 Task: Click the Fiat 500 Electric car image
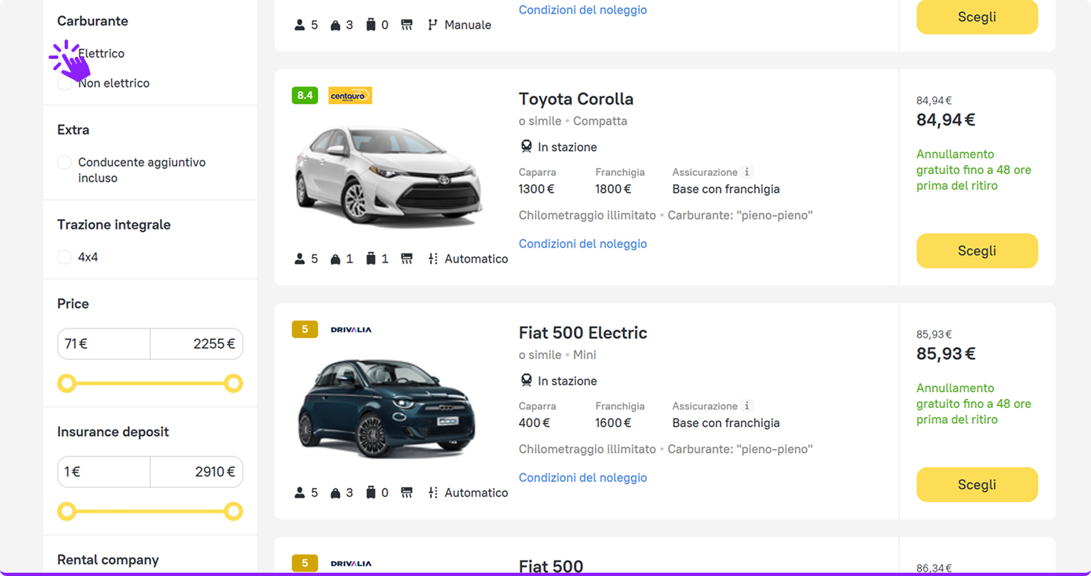(388, 407)
